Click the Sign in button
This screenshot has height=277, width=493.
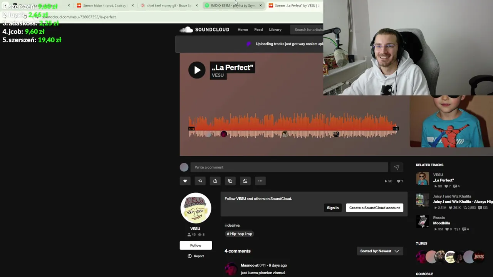[x=333, y=208]
